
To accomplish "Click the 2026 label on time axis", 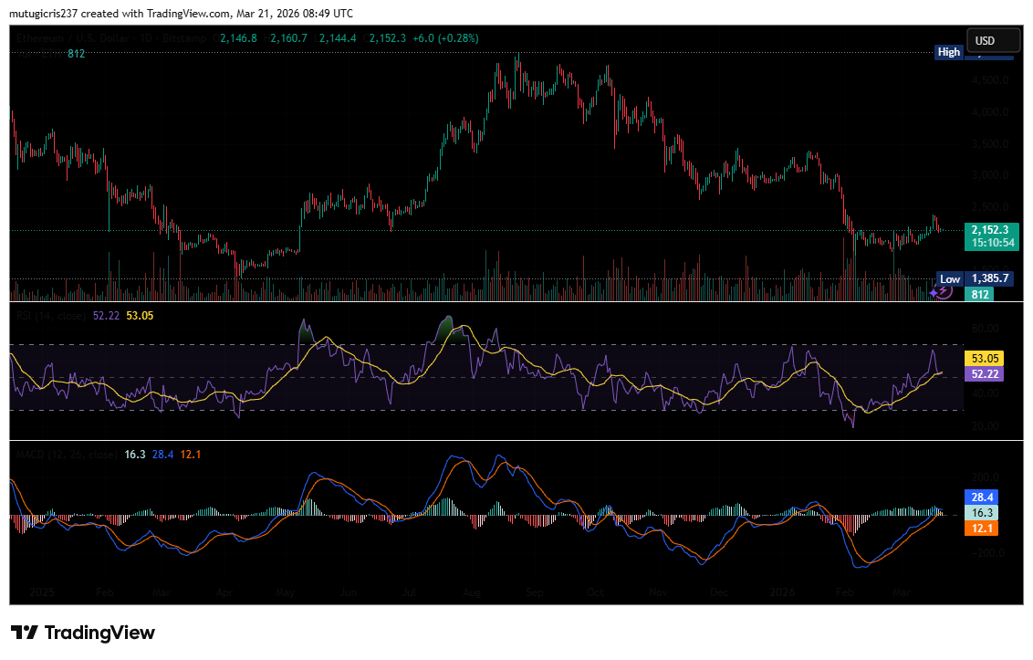I will (782, 592).
